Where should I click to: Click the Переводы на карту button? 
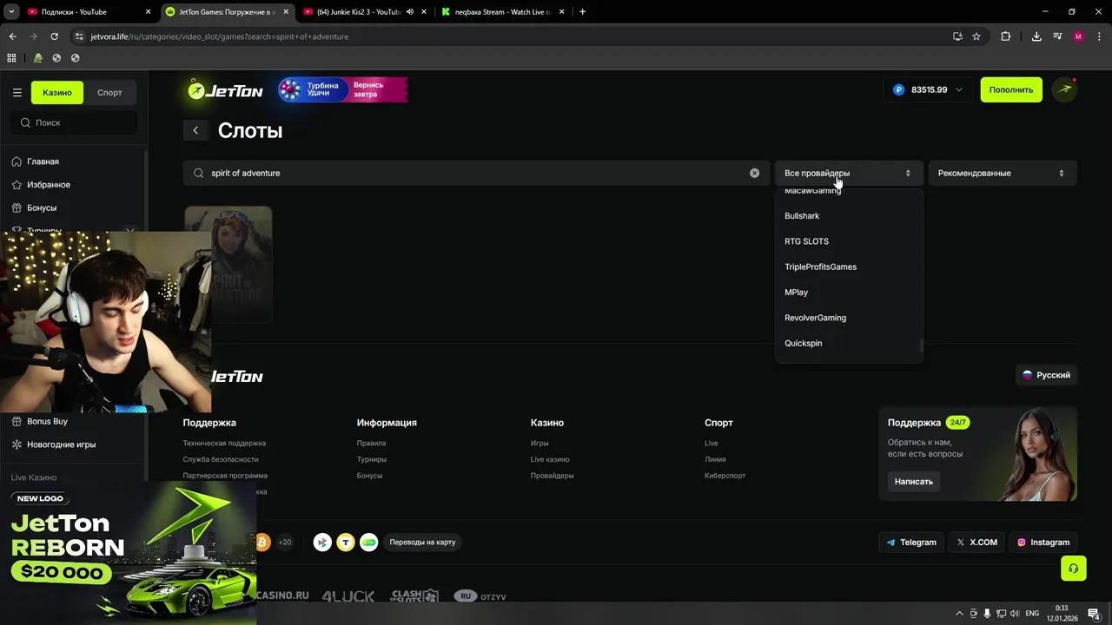tap(422, 543)
